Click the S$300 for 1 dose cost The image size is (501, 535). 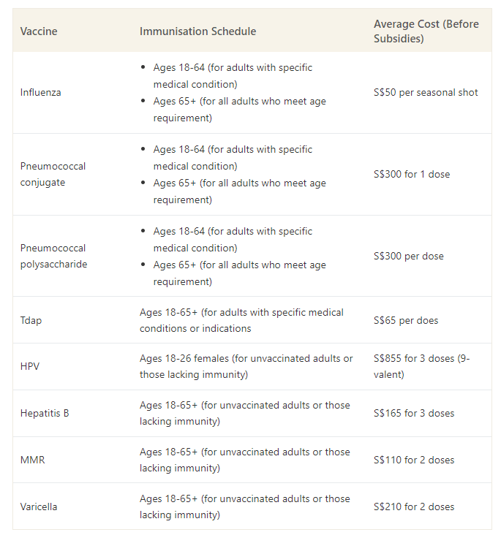point(412,174)
